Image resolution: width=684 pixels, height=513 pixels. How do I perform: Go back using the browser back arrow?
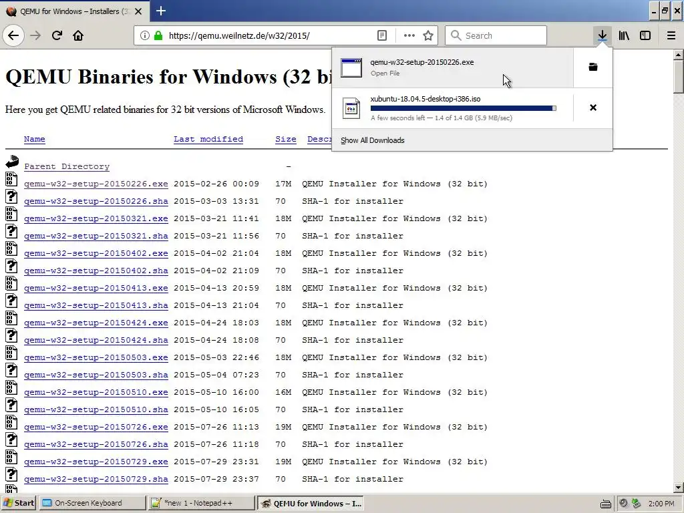pos(13,35)
